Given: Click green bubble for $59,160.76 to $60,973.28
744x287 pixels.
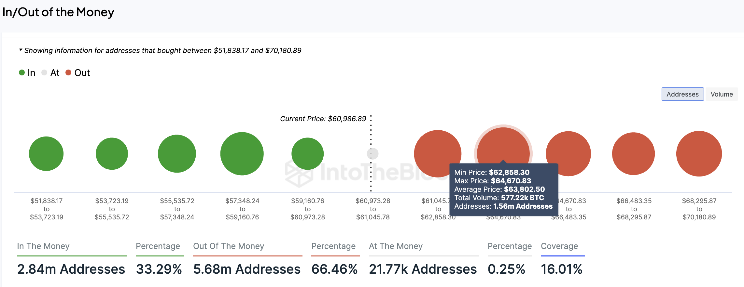Looking at the screenshot, I should tap(307, 154).
